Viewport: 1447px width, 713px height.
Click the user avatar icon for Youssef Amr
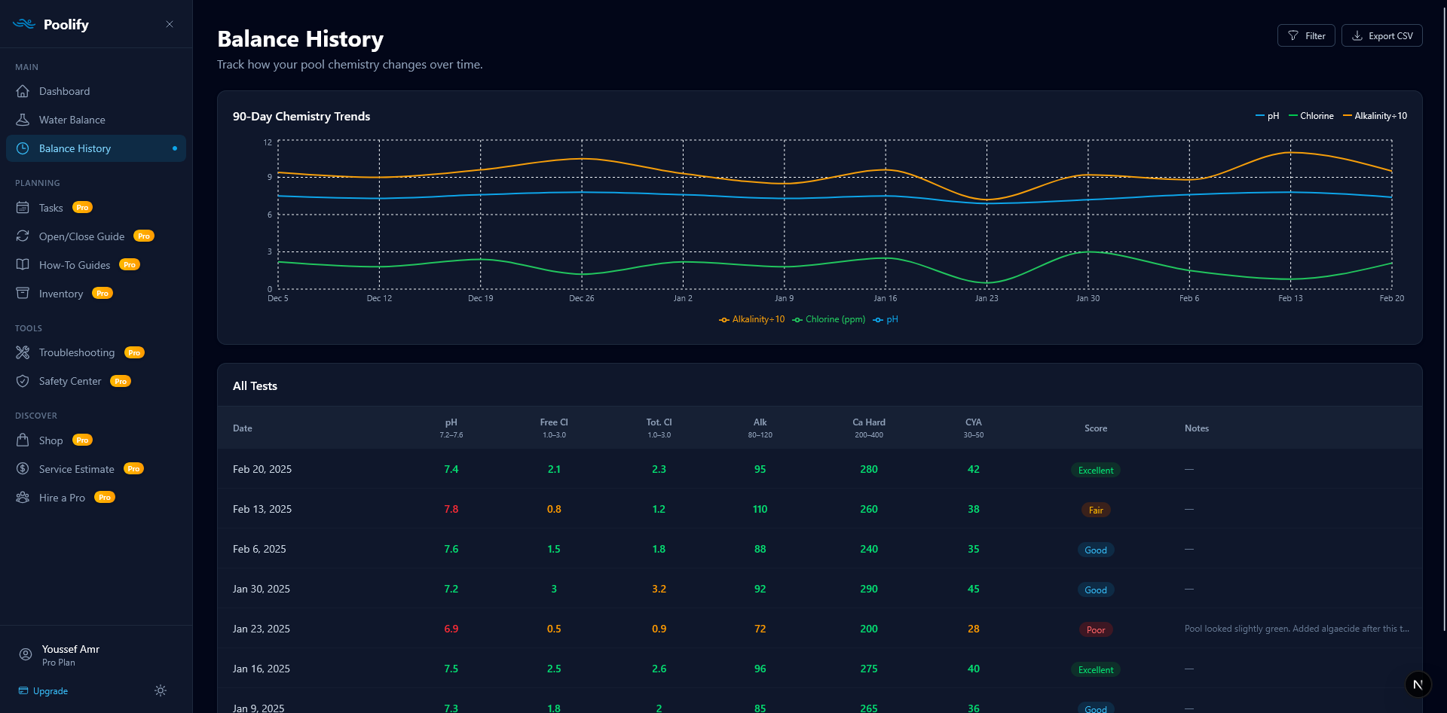[x=26, y=655]
